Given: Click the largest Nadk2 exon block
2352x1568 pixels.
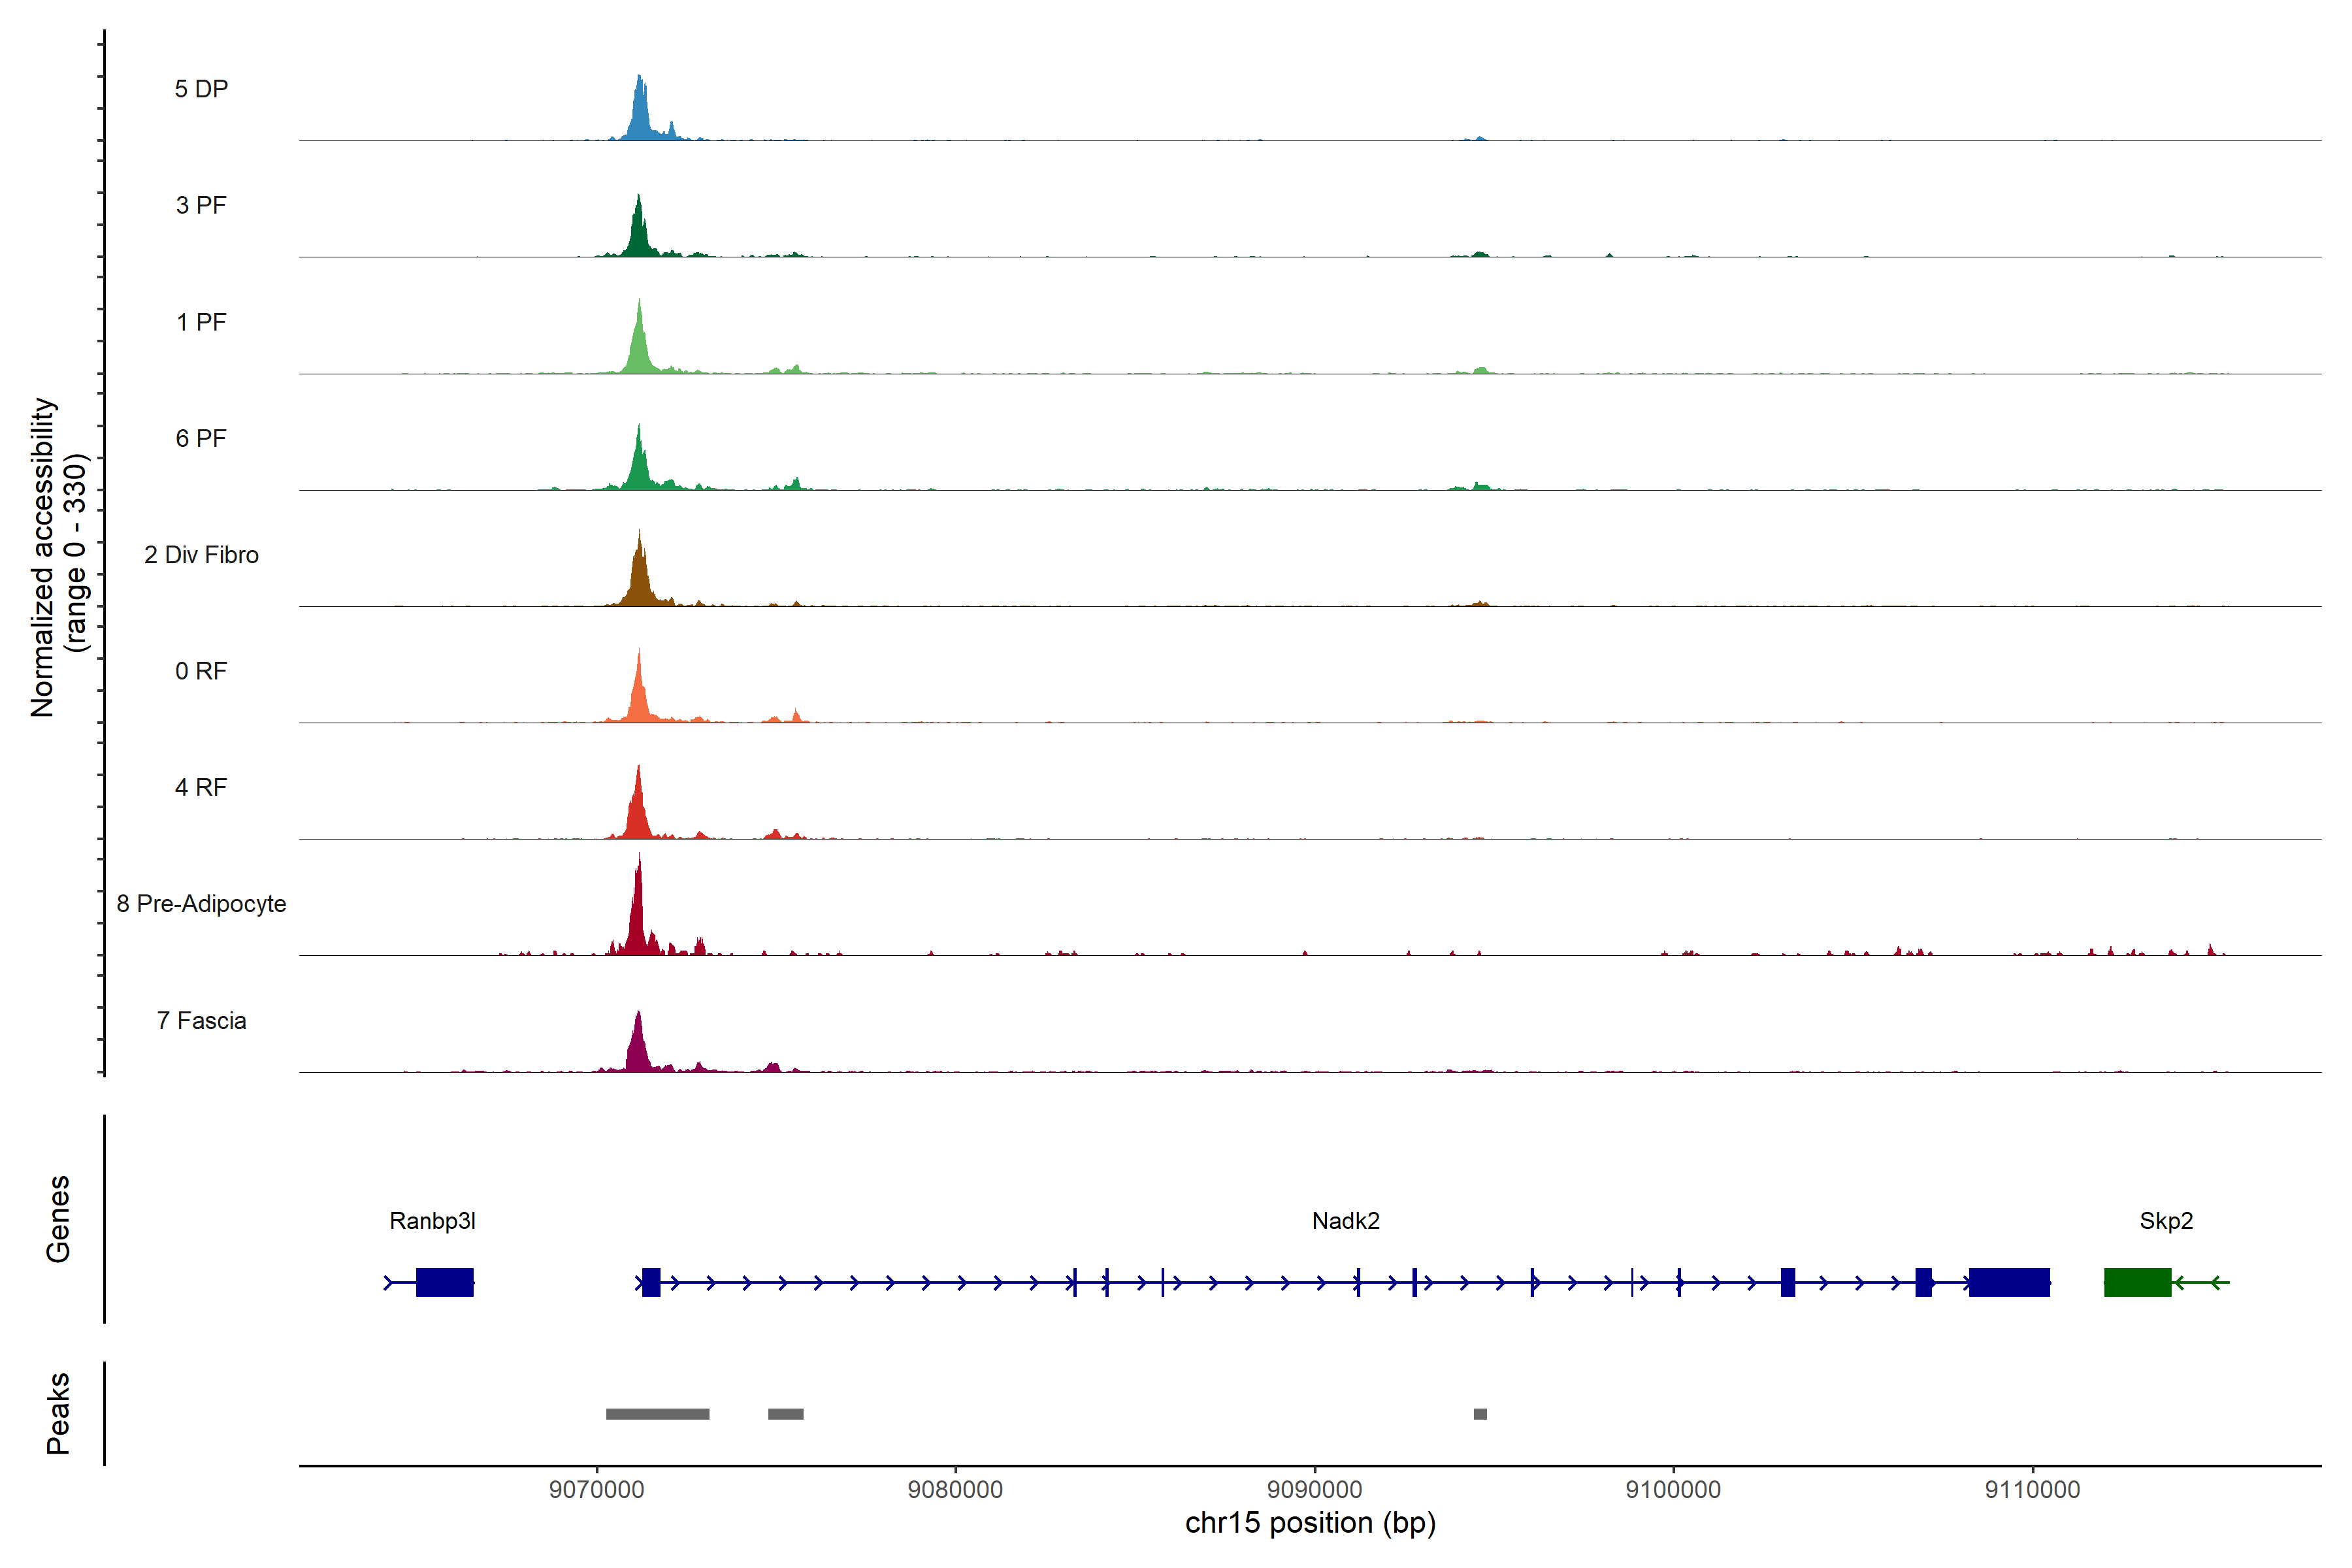Looking at the screenshot, I should coord(2009,1282).
